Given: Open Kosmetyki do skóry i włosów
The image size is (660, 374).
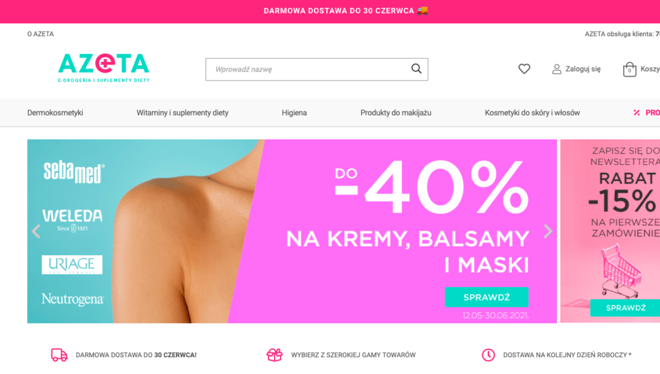Looking at the screenshot, I should click(532, 113).
